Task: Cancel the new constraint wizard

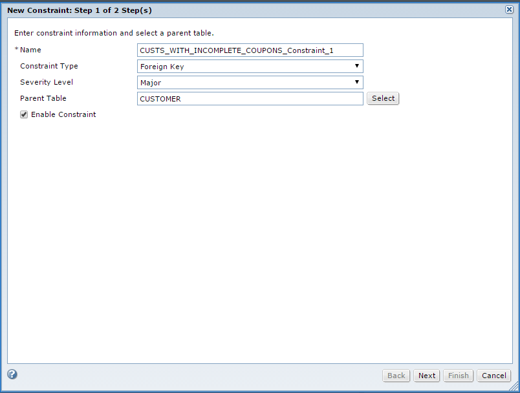Action: click(x=493, y=376)
